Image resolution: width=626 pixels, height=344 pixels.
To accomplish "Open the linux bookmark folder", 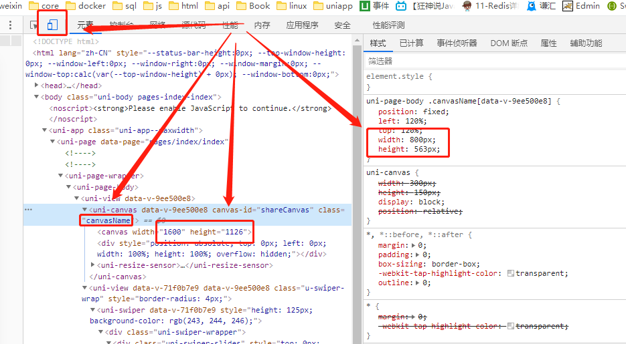I will [x=289, y=6].
